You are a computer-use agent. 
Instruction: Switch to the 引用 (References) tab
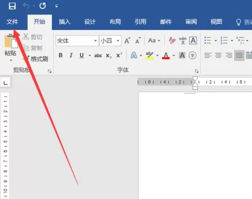(141, 22)
